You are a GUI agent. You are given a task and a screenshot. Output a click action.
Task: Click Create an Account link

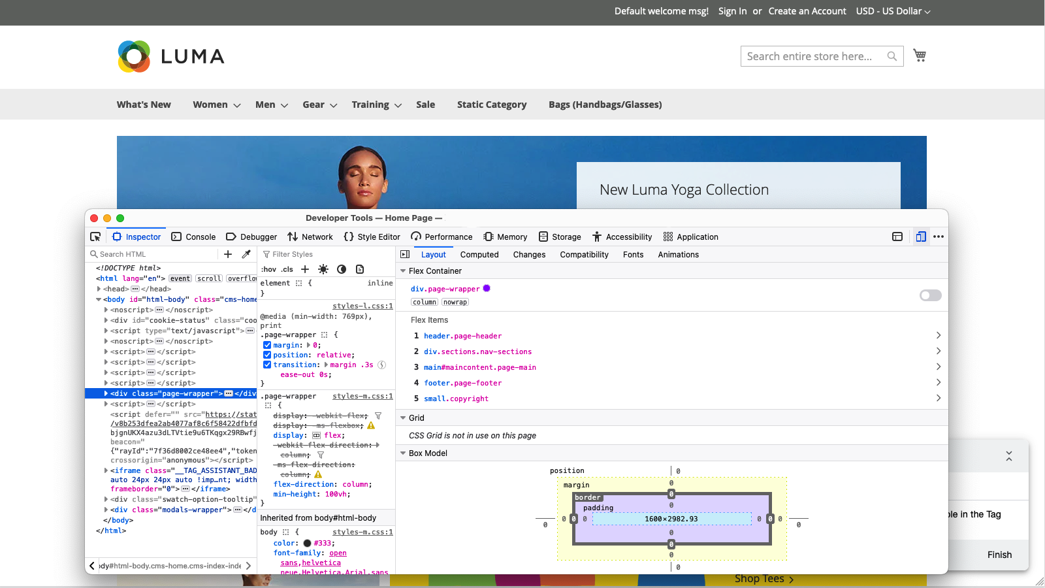pyautogui.click(x=807, y=11)
